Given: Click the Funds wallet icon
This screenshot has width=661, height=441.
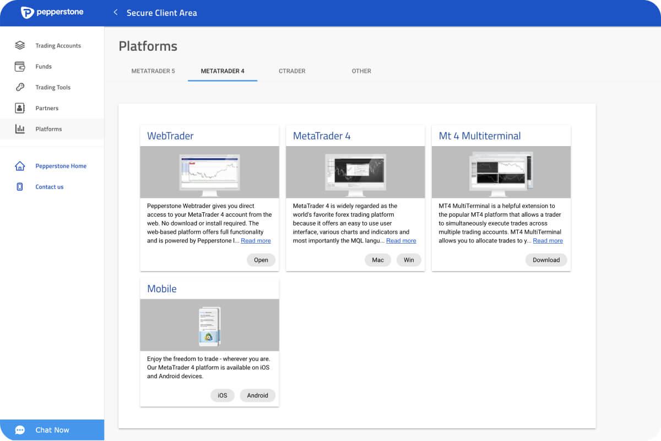Looking at the screenshot, I should tap(20, 66).
